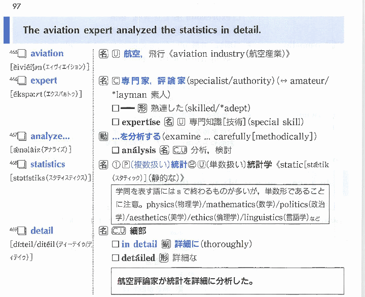Click the blue vertical bar left of the header
This screenshot has height=297, width=365.
(6, 30)
